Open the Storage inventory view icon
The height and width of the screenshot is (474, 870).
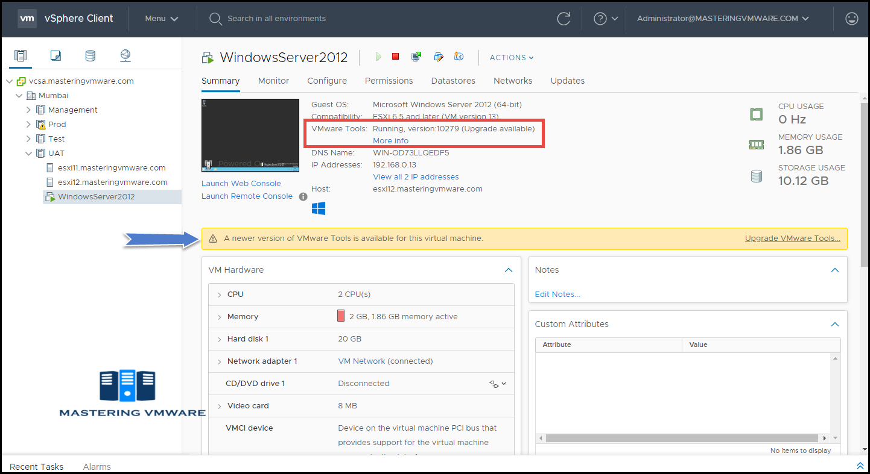pyautogui.click(x=90, y=56)
